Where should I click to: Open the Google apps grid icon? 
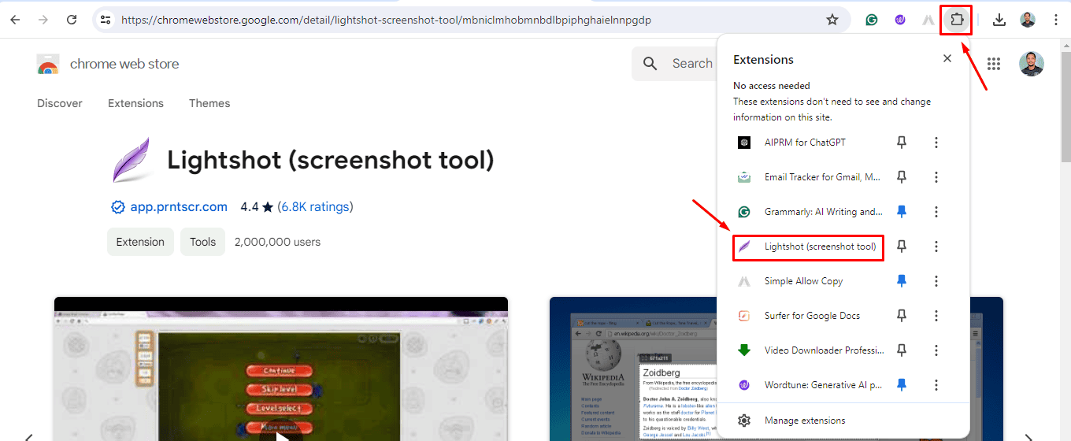point(994,64)
